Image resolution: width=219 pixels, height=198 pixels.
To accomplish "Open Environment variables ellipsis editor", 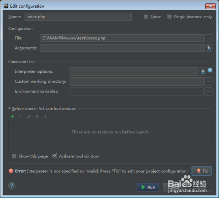I will tap(209, 91).
